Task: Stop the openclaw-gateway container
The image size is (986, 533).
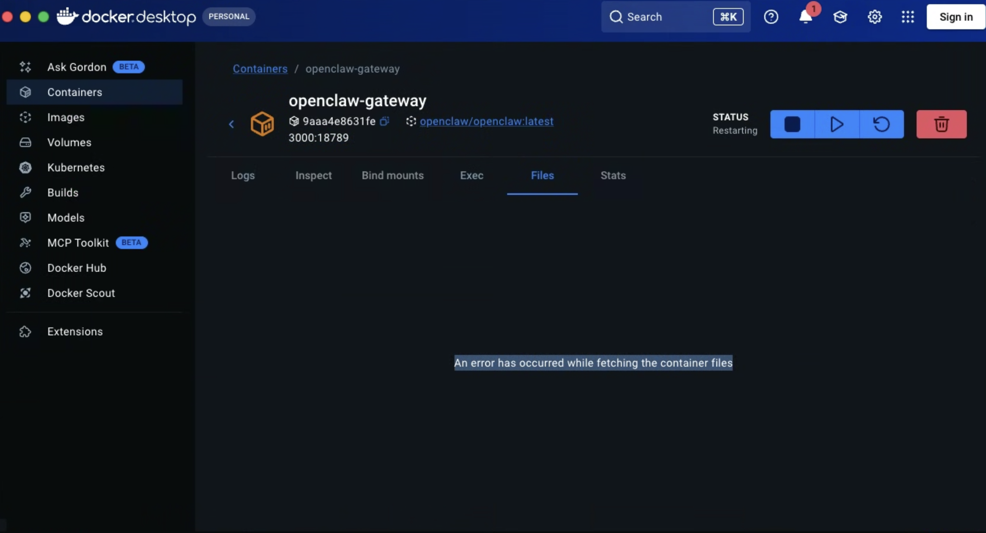Action: [x=792, y=124]
